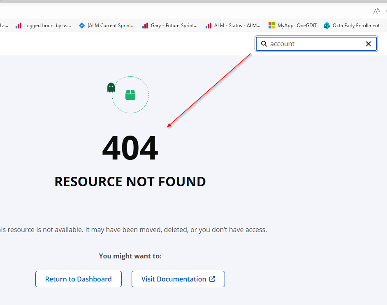The height and width of the screenshot is (305, 387).
Task: Click the green package icon in dashed circle
Action: (x=130, y=95)
